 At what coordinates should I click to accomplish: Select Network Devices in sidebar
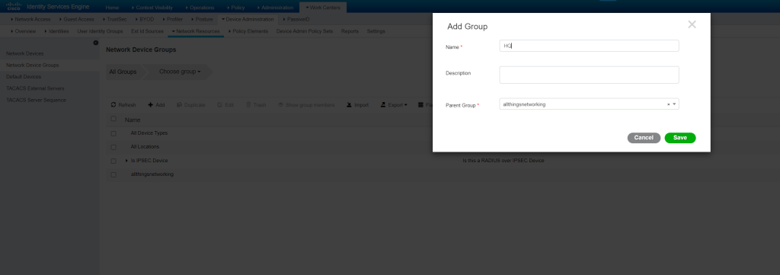[25, 53]
